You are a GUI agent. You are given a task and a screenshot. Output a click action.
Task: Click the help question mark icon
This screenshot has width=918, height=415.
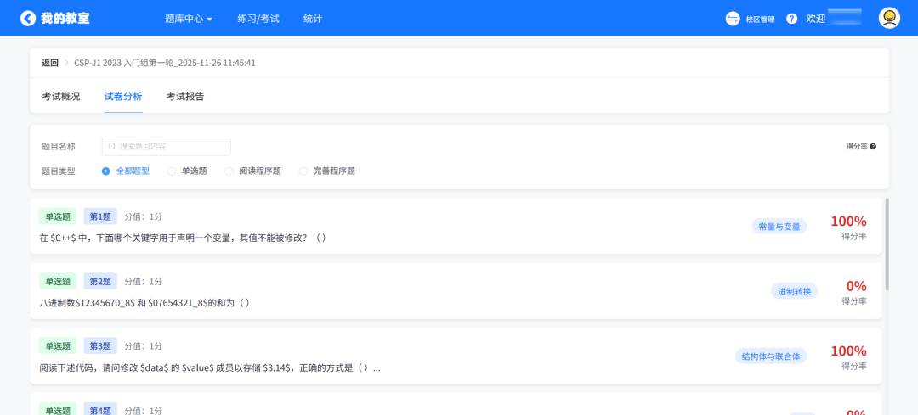pyautogui.click(x=791, y=19)
